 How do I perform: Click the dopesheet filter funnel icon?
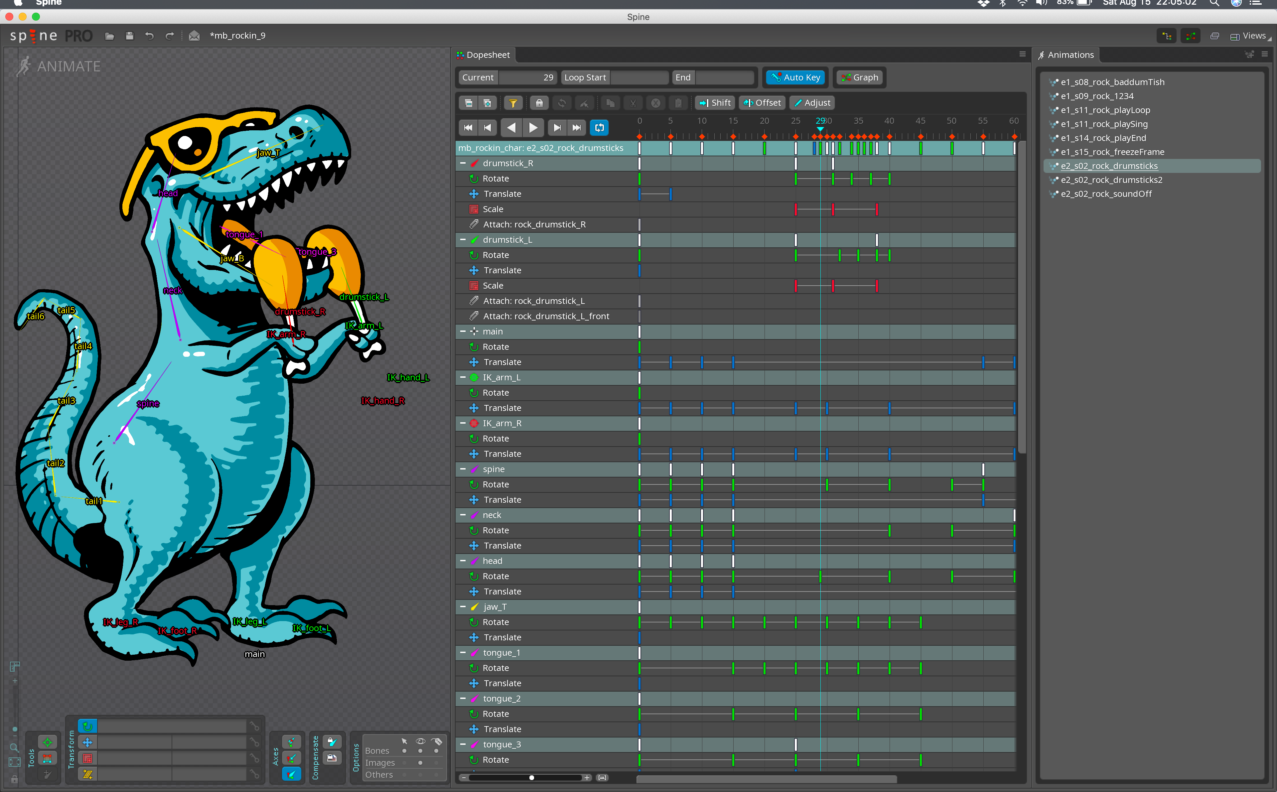click(513, 103)
